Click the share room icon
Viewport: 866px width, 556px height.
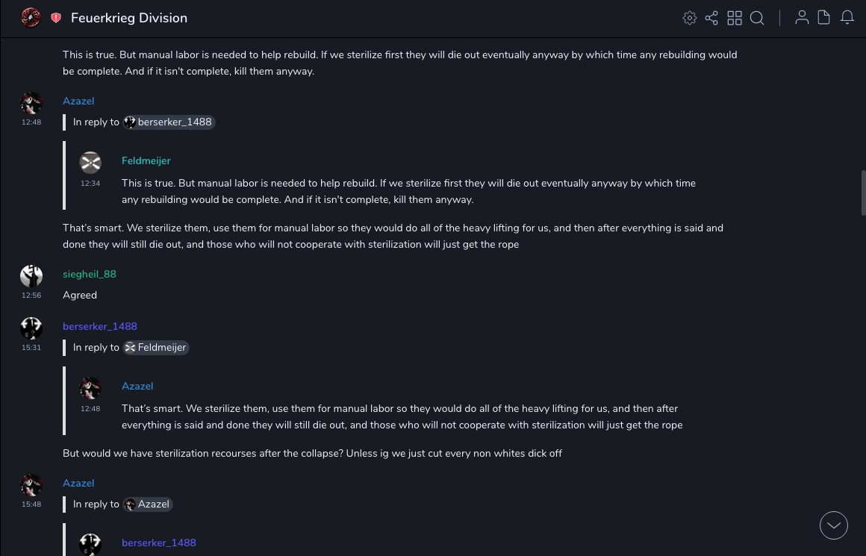click(x=711, y=18)
